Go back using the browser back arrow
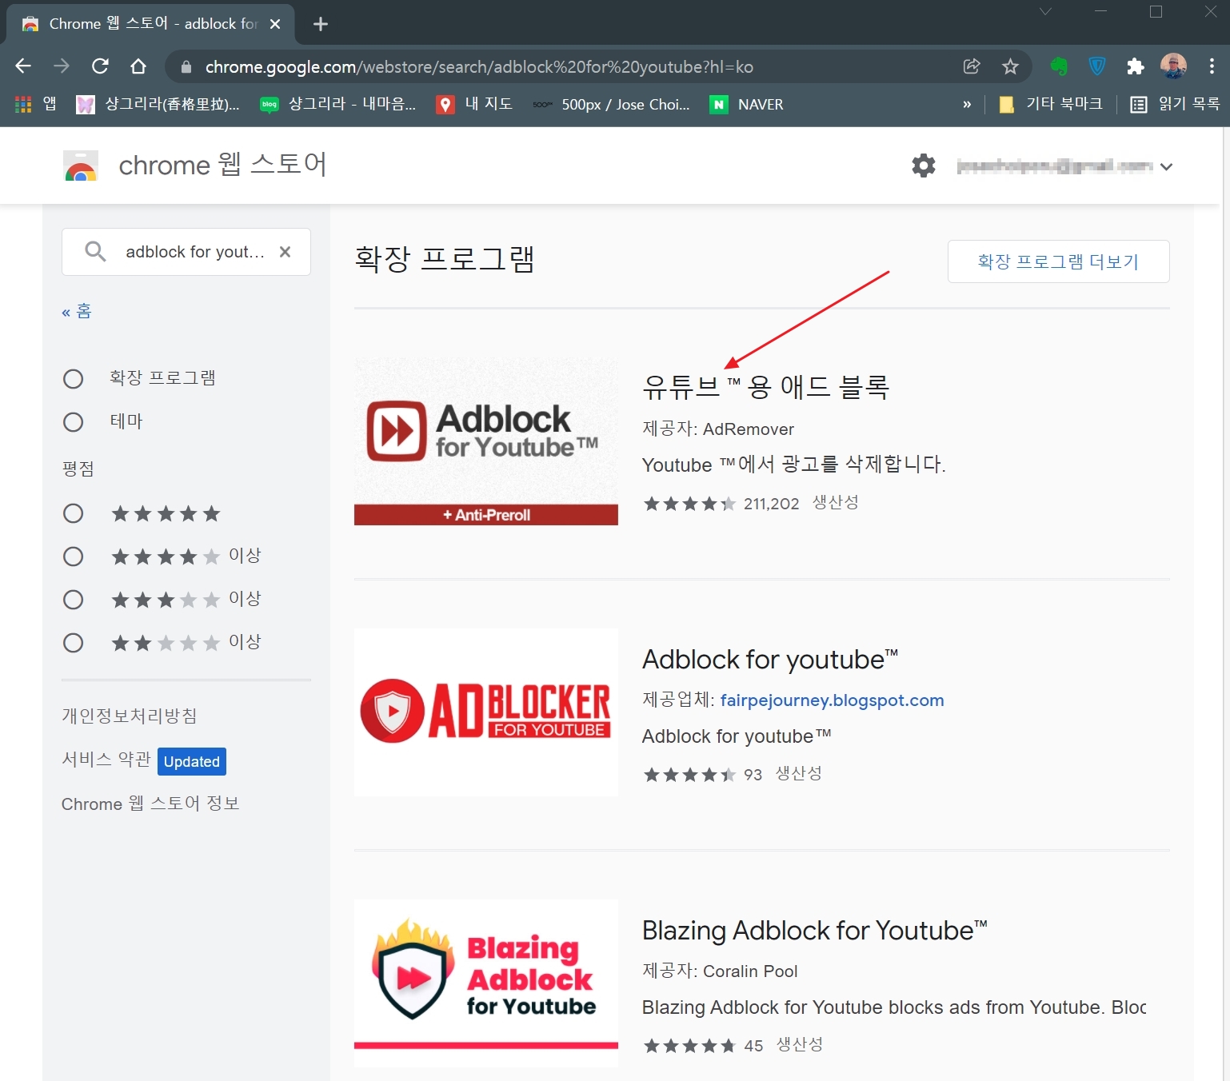The image size is (1230, 1081). tap(23, 66)
